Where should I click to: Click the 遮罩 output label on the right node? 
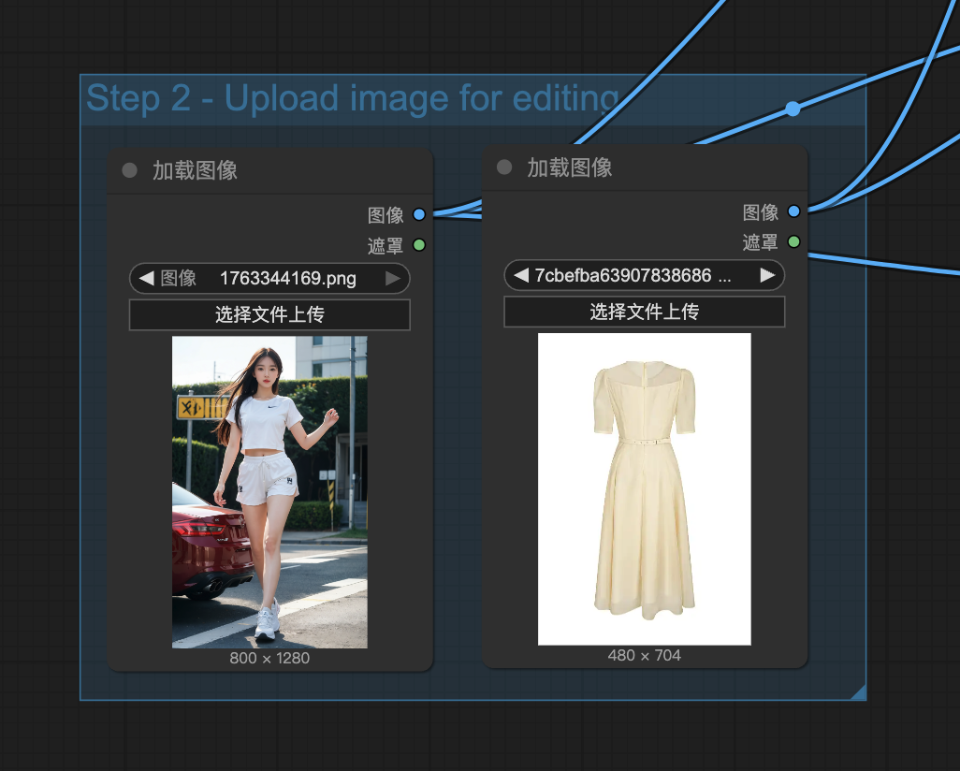pos(761,242)
